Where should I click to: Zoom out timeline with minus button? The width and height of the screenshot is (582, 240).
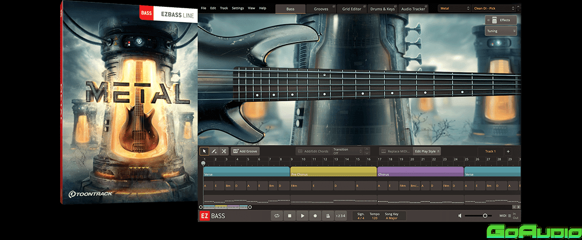(x=513, y=207)
